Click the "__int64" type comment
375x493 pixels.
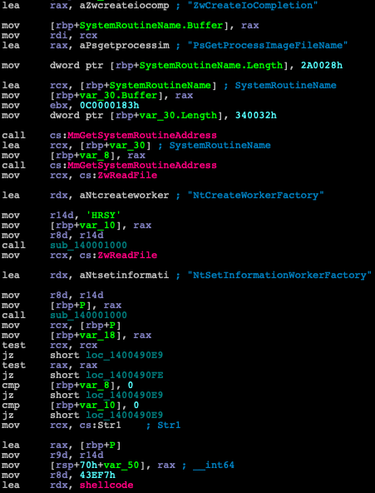pos(214,466)
